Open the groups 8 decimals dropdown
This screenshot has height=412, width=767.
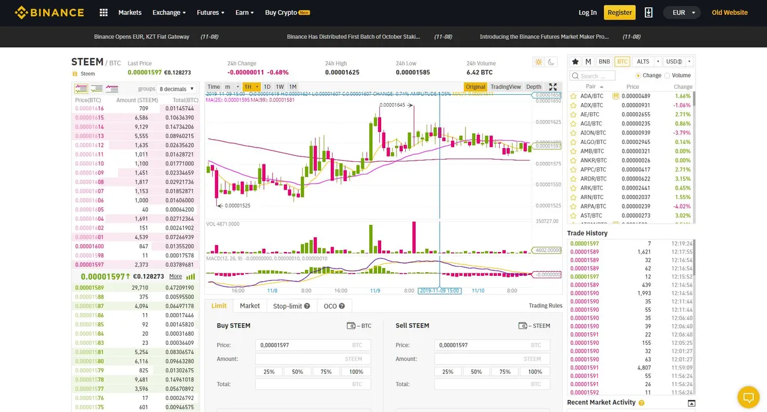coord(177,89)
